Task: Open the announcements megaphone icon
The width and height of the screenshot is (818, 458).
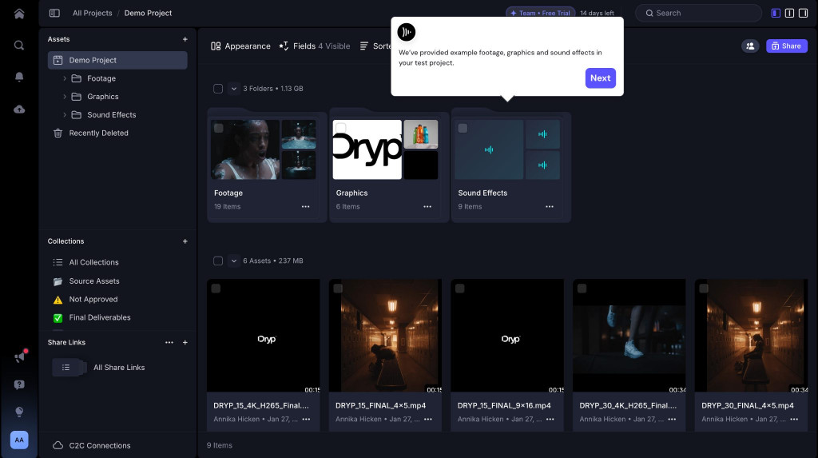Action: pos(20,357)
